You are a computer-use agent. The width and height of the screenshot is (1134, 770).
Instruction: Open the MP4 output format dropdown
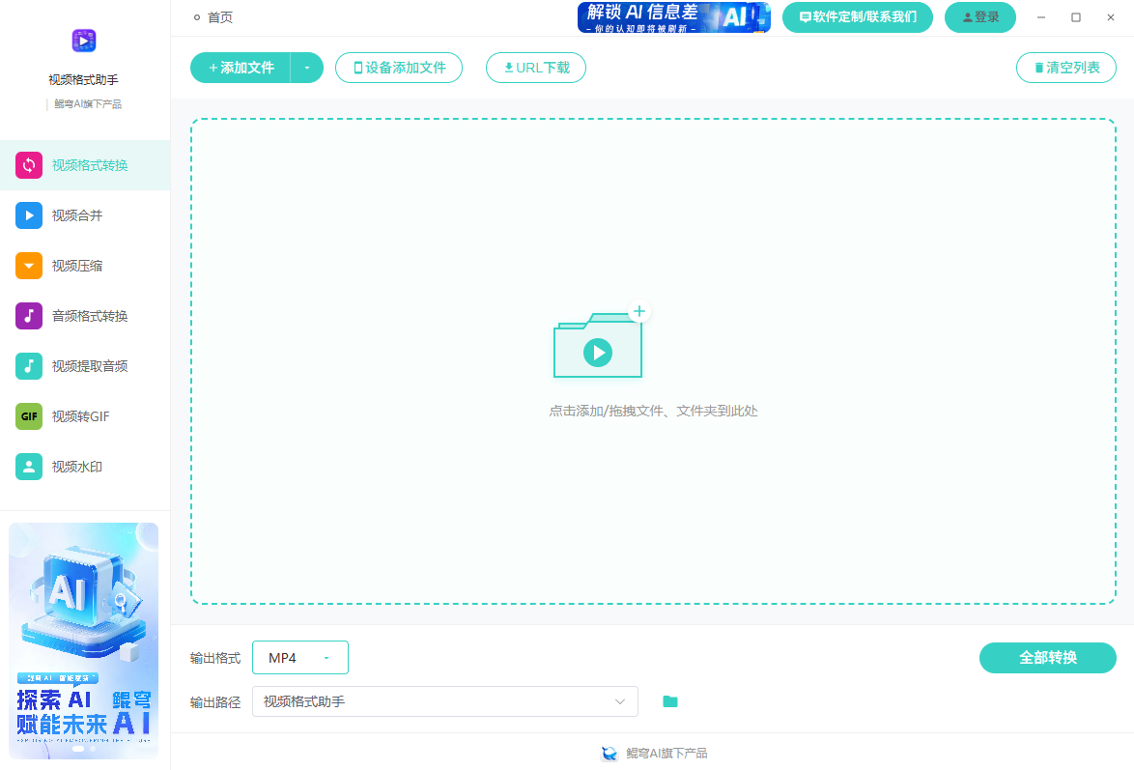click(x=300, y=657)
